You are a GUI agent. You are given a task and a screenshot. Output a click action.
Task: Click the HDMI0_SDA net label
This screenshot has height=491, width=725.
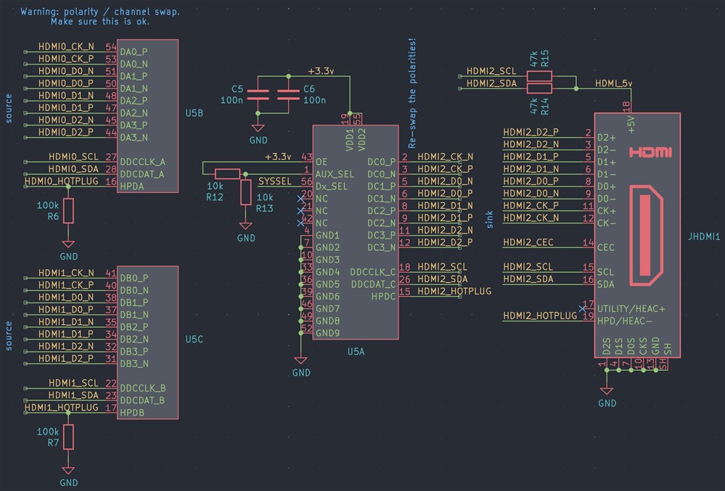click(73, 169)
